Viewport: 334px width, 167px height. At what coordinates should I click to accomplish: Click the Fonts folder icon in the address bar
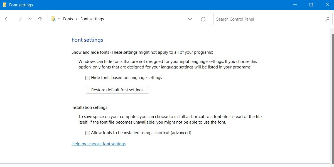pos(53,19)
